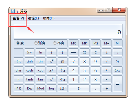Open the 查看(V) menu
Viewport: 138px width, 105px height.
tap(18, 18)
